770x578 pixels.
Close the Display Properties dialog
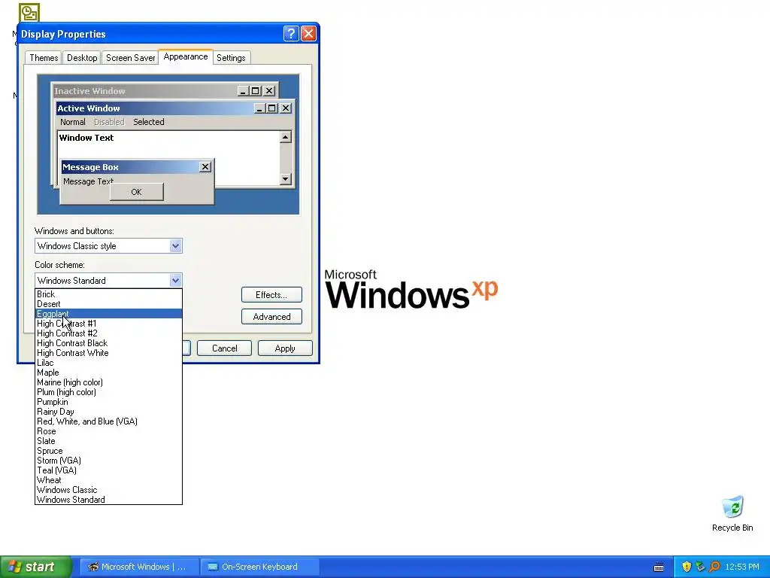308,33
